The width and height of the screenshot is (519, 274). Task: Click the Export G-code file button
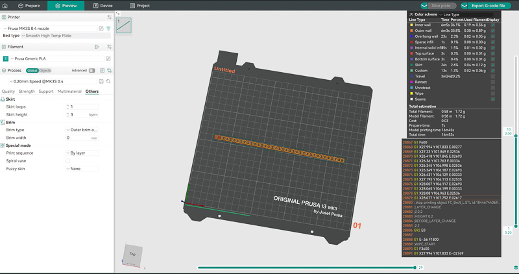pos(488,5)
